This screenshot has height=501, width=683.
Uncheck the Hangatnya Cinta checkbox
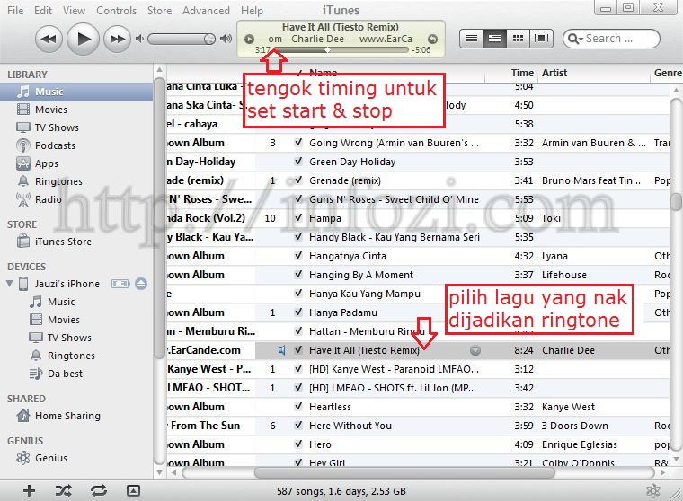298,256
